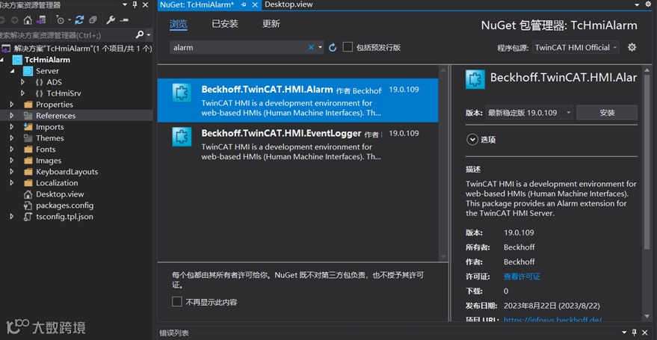This screenshot has height=340, width=657.
Task: Click the Images folder icon
Action: [28, 161]
